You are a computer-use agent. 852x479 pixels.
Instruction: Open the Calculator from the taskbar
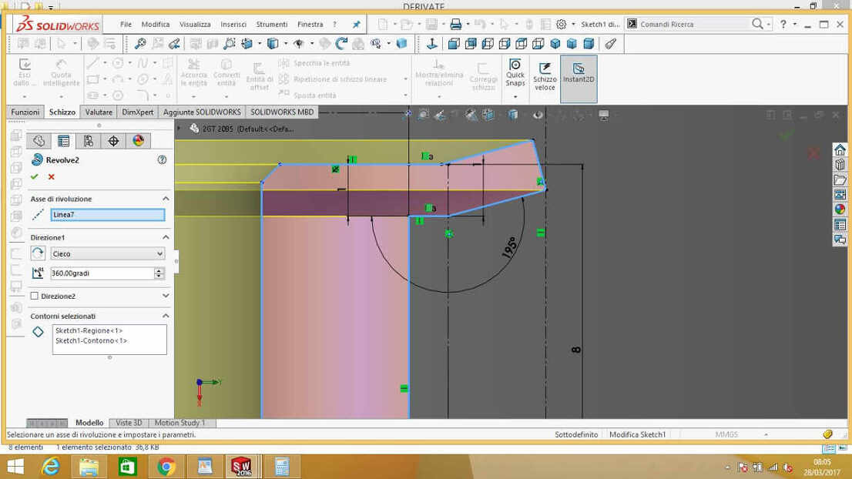(281, 467)
